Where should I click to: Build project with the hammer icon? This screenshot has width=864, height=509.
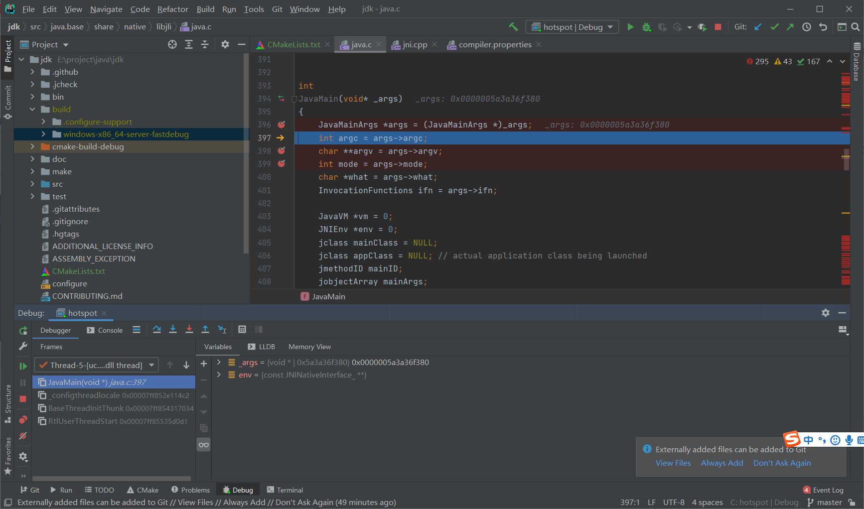click(x=513, y=27)
